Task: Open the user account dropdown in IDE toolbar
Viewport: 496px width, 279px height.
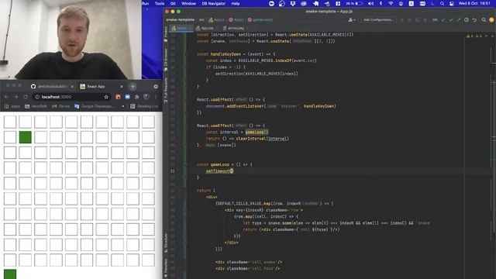Action: pyautogui.click(x=352, y=19)
